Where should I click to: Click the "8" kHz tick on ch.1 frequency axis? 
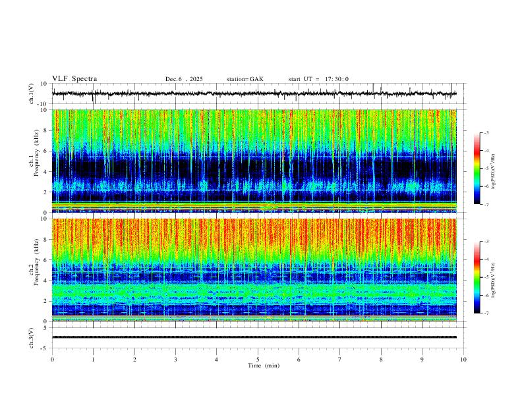(x=46, y=130)
